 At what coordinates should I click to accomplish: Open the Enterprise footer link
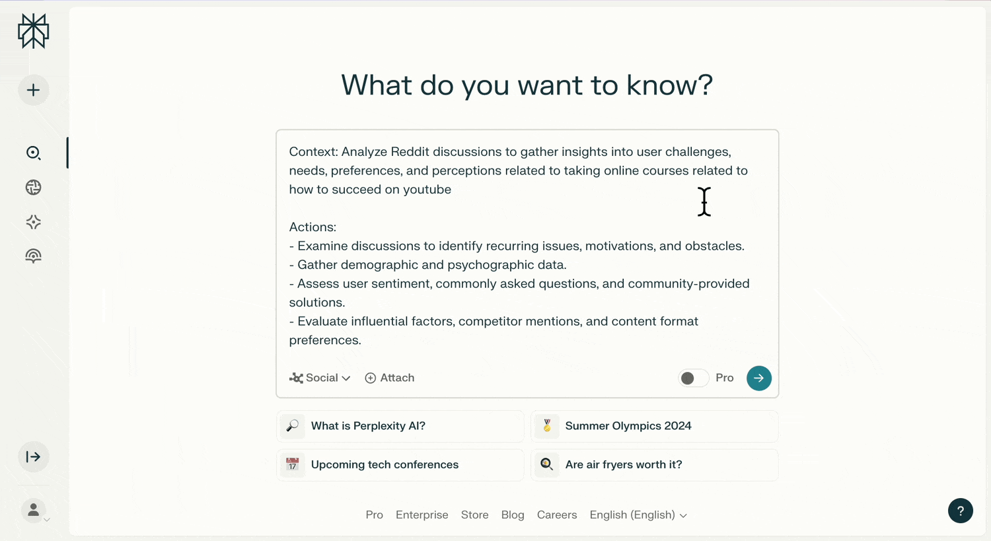tap(422, 515)
